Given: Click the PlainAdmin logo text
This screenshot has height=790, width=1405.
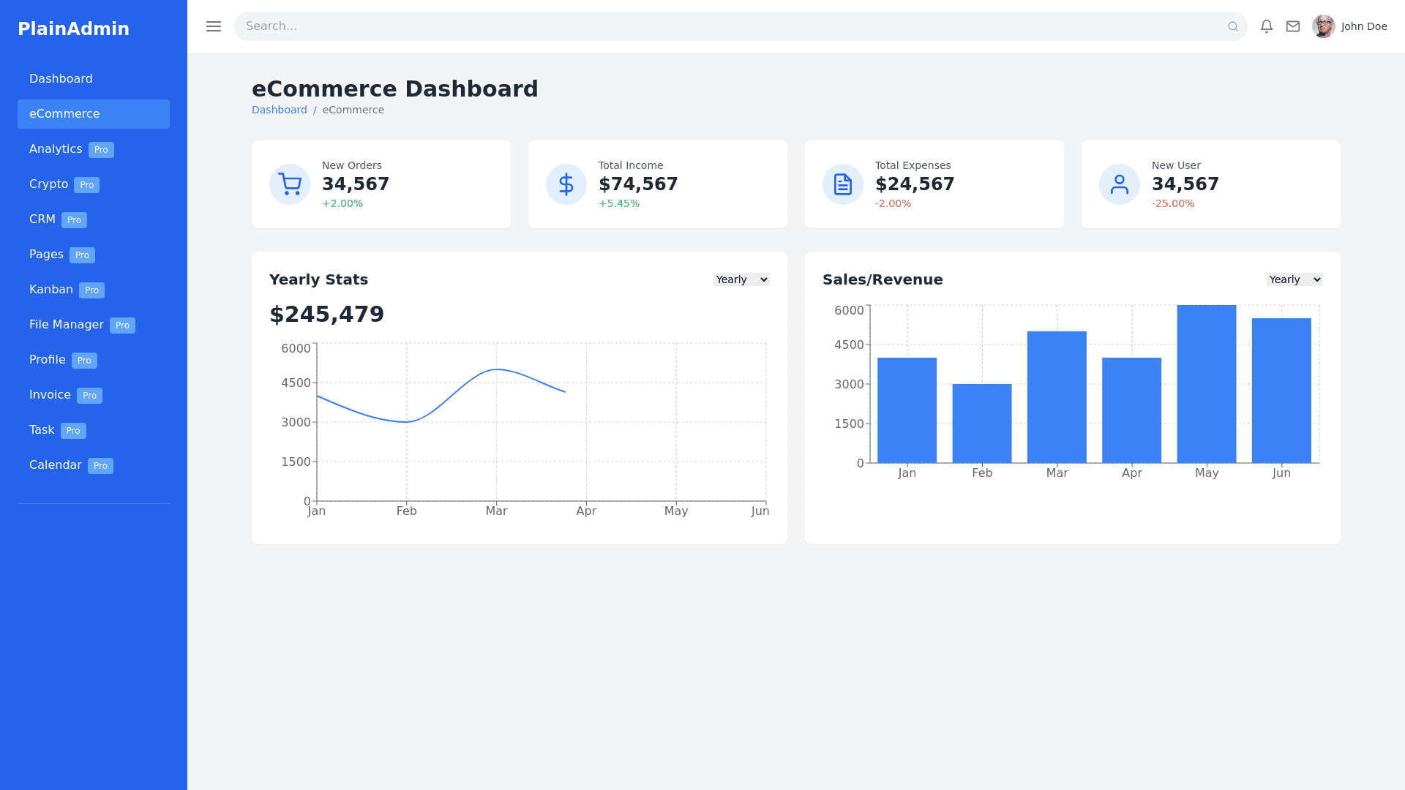Looking at the screenshot, I should [73, 29].
